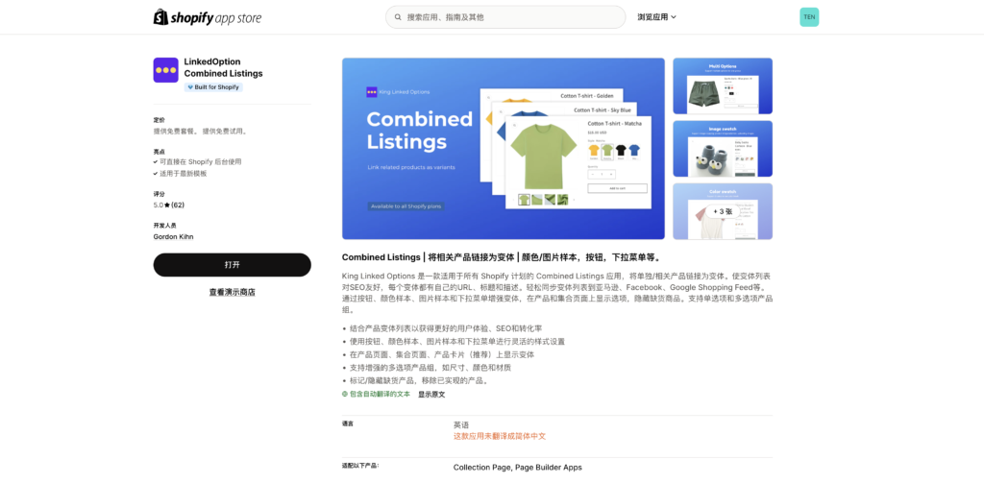Screen dimensions: 984x483
Task: Click the 5.0 star rating
Action: click(x=161, y=205)
